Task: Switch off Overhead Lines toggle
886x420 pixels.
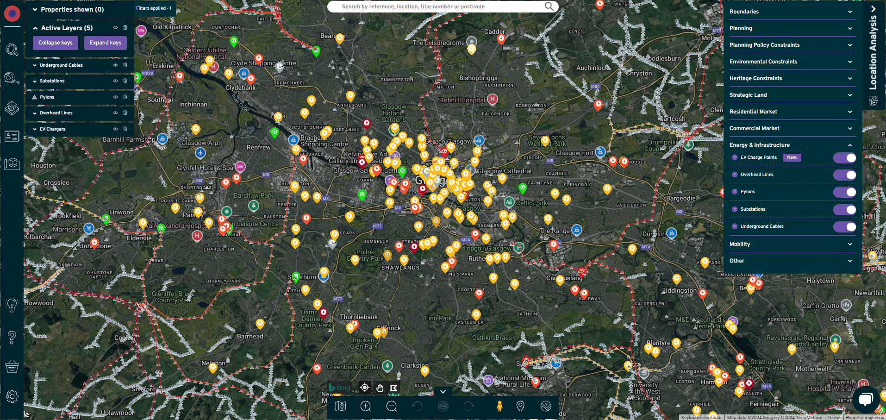Action: click(845, 175)
